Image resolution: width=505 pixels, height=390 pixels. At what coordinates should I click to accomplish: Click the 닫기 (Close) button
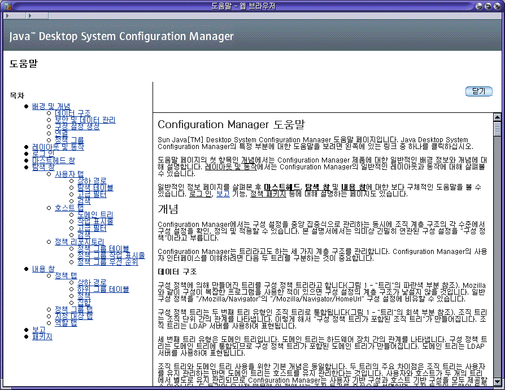(x=479, y=91)
